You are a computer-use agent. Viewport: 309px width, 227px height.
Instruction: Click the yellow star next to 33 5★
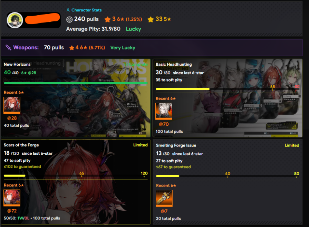[x=151, y=19]
